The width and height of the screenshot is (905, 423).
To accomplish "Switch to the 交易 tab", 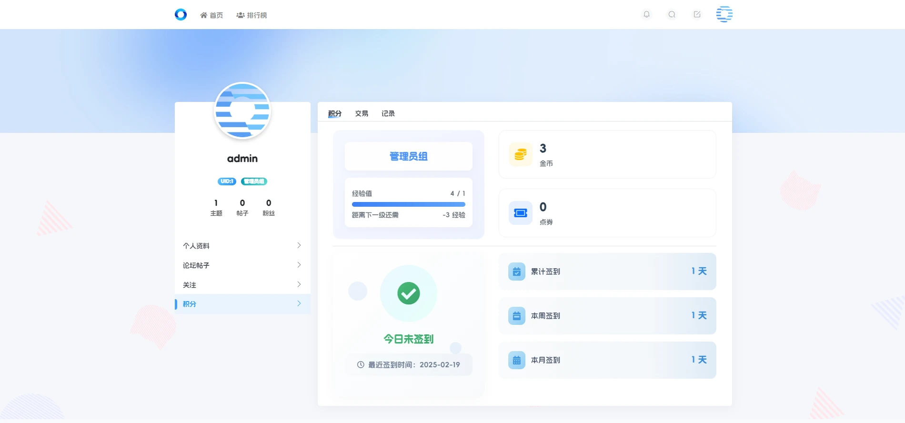I will pos(361,113).
